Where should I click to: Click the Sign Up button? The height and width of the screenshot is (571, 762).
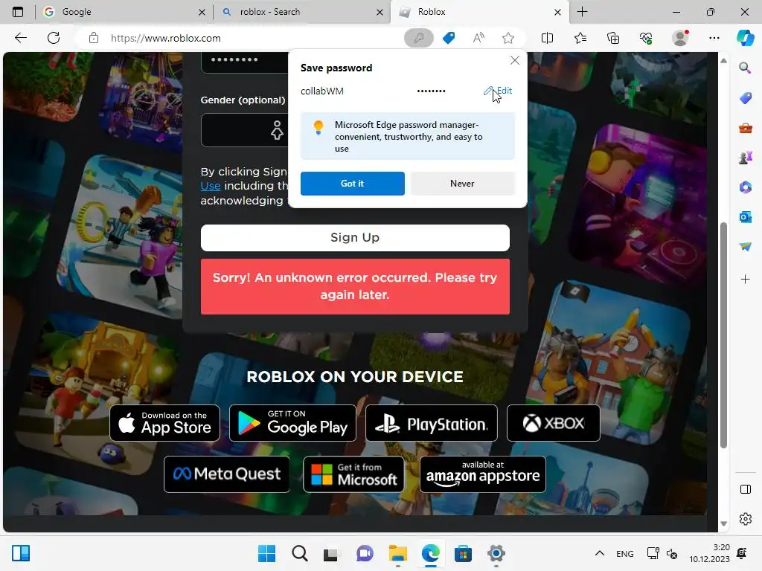pyautogui.click(x=355, y=238)
